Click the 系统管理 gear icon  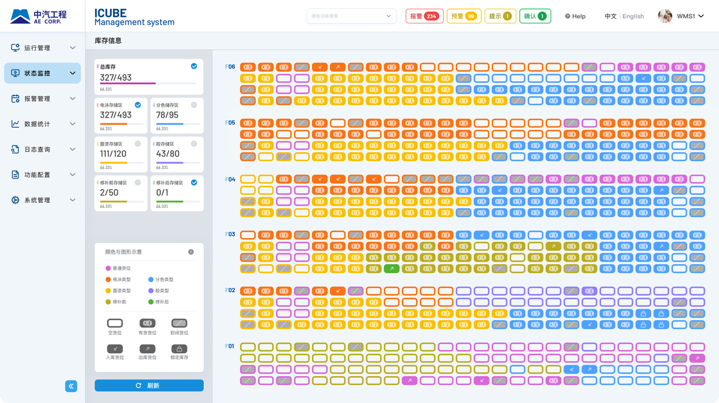15,200
